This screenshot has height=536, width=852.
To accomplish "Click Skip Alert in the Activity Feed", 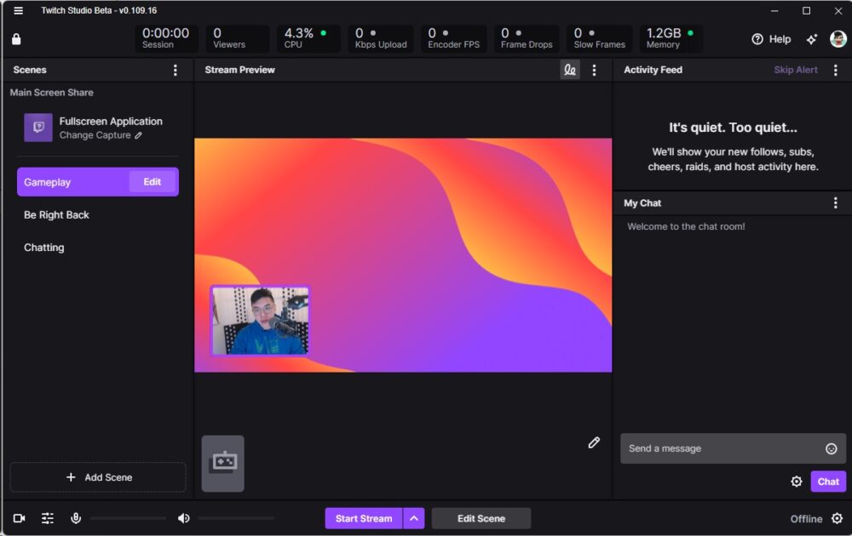I will pos(796,70).
